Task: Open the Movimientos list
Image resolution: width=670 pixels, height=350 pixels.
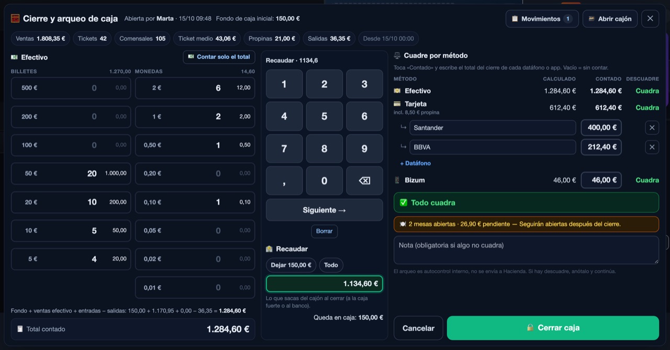Action: tap(542, 19)
